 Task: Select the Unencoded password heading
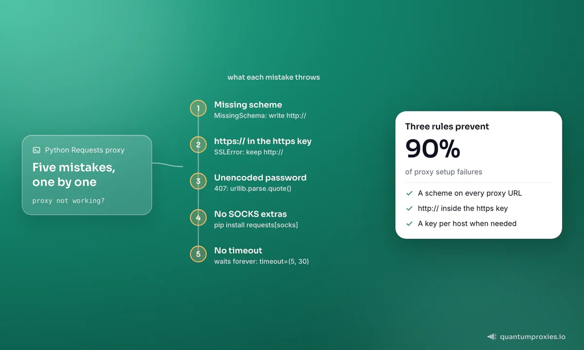coord(260,177)
